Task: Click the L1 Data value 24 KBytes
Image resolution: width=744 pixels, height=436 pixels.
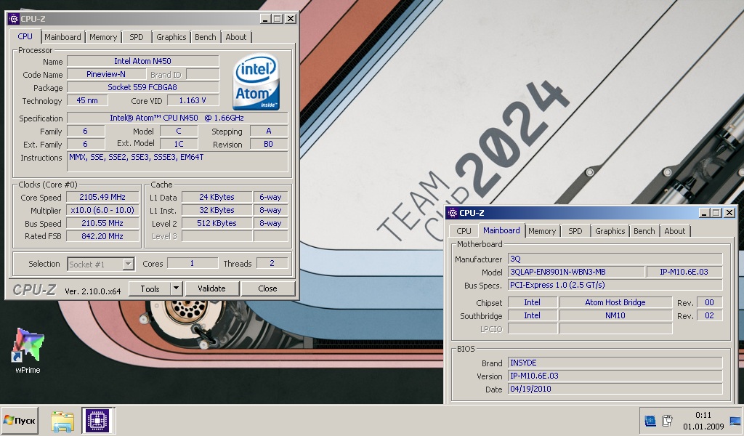Action: click(217, 197)
